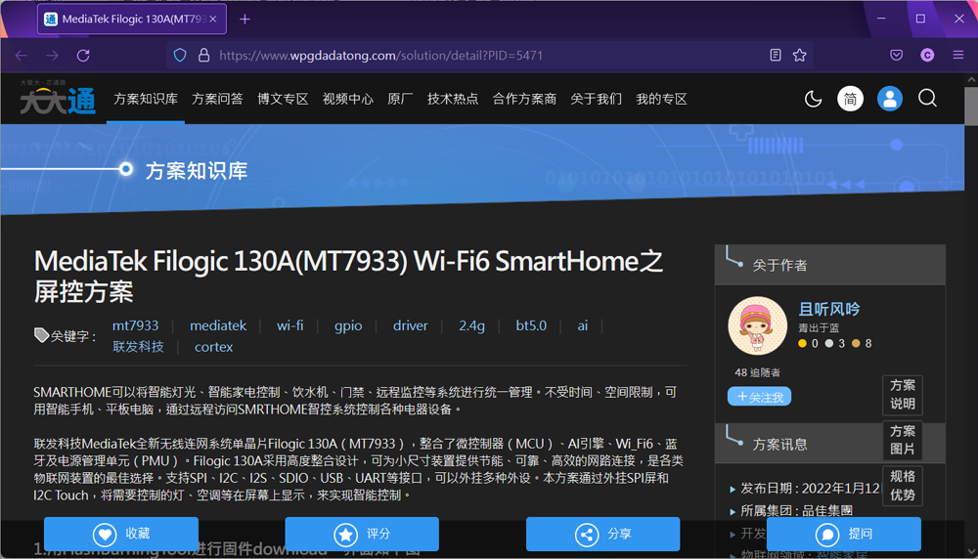
Task: Click the site search magnifier icon
Action: point(927,99)
